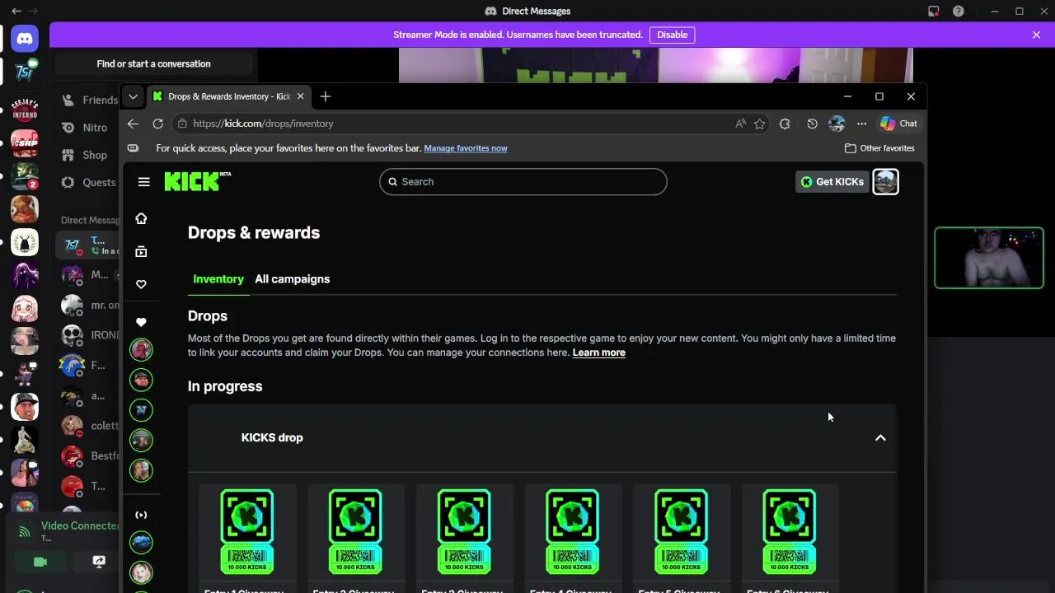Click the Get KICKs button

[832, 182]
